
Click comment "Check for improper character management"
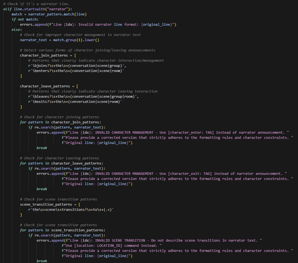[80, 35]
